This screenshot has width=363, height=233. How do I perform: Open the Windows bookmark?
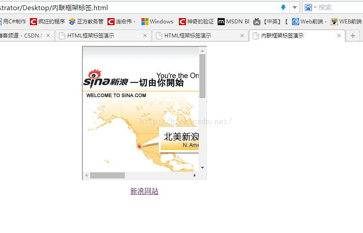(157, 22)
